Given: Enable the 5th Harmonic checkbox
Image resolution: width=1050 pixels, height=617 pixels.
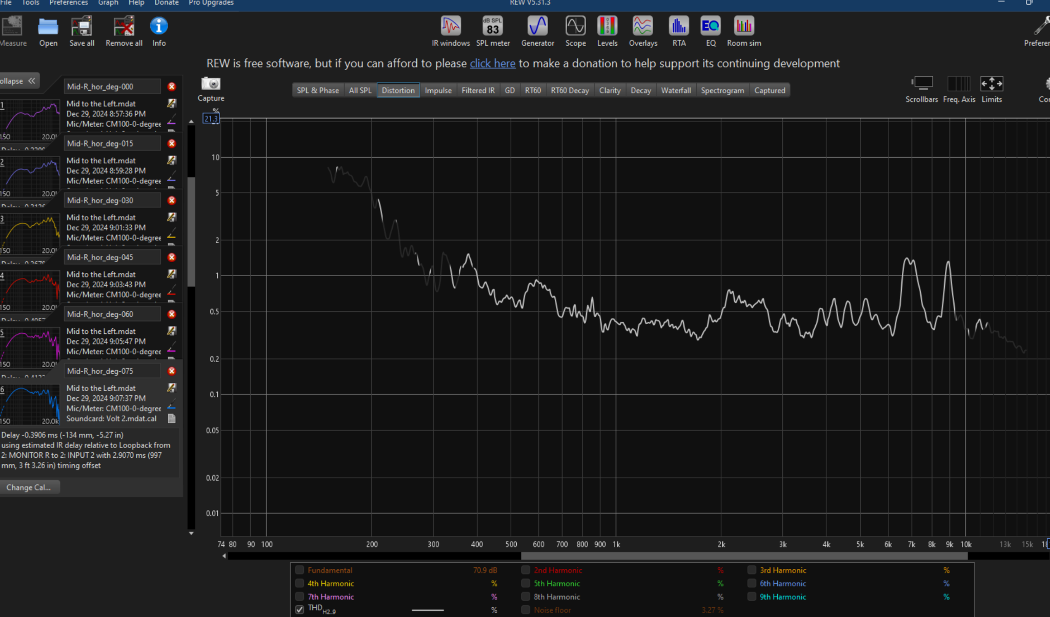Looking at the screenshot, I should pyautogui.click(x=526, y=583).
